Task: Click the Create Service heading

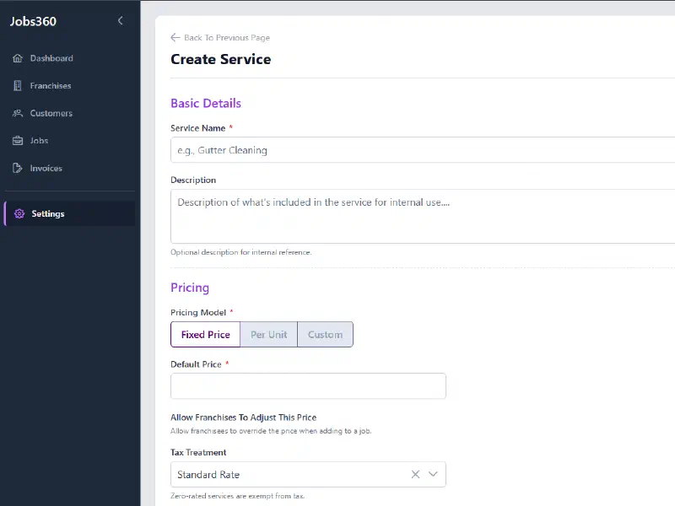Action: (x=221, y=59)
